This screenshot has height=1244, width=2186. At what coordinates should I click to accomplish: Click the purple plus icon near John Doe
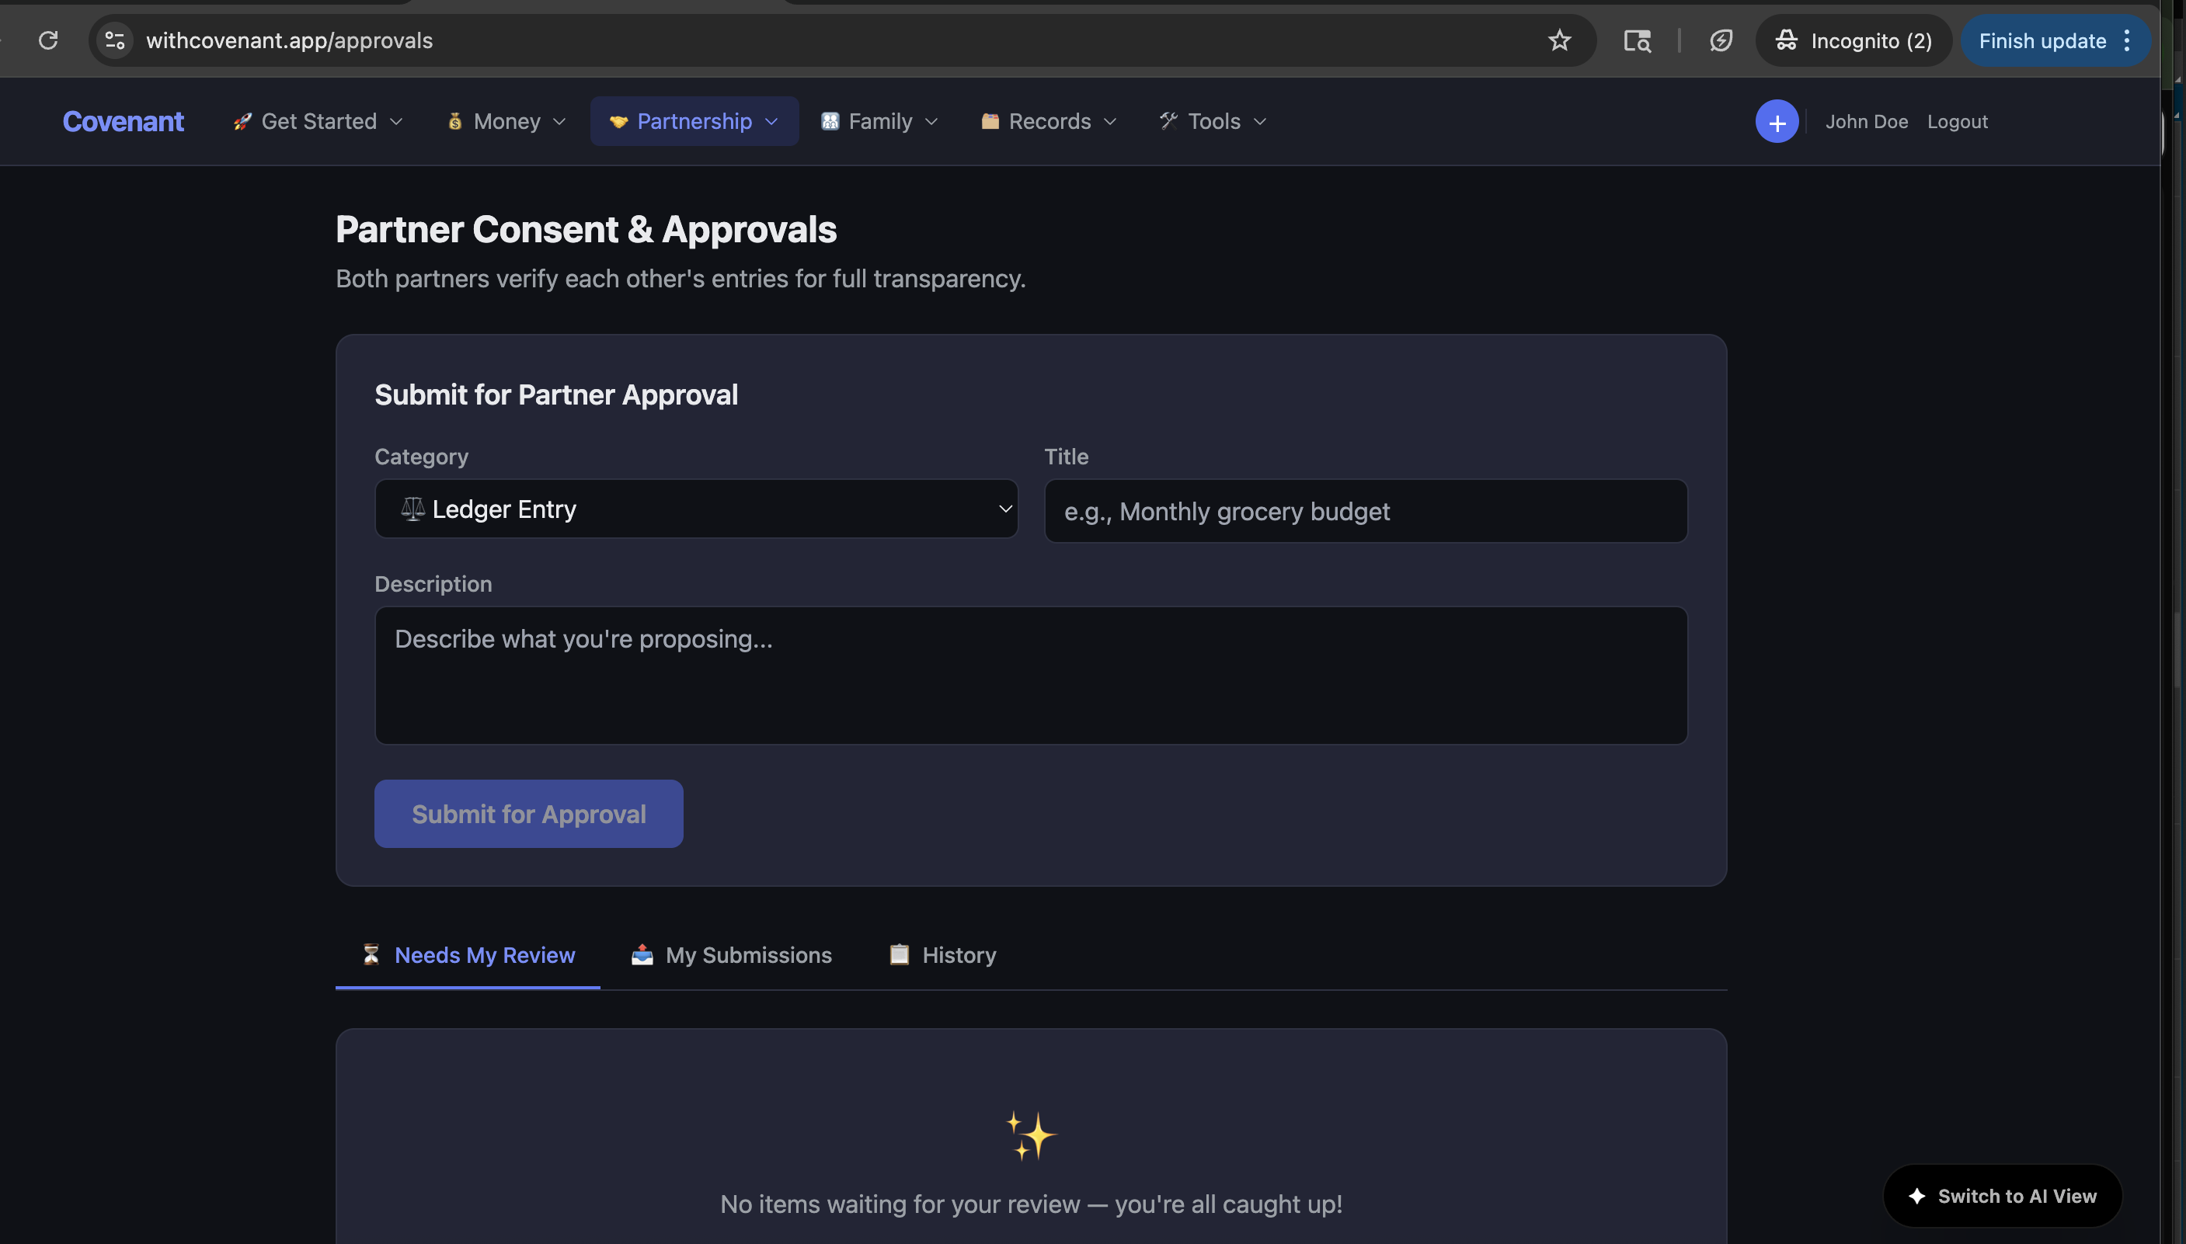pos(1776,121)
